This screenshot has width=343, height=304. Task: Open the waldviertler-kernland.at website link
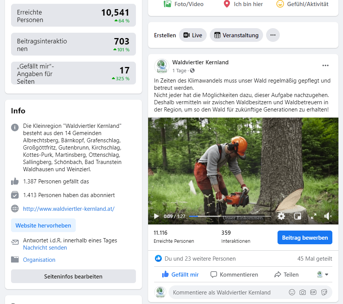(x=69, y=209)
